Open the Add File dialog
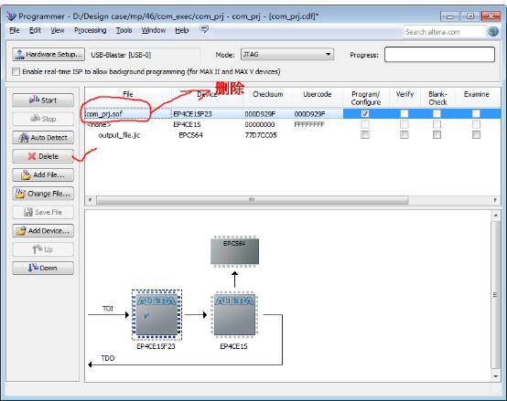Image resolution: width=507 pixels, height=401 pixels. pyautogui.click(x=43, y=174)
